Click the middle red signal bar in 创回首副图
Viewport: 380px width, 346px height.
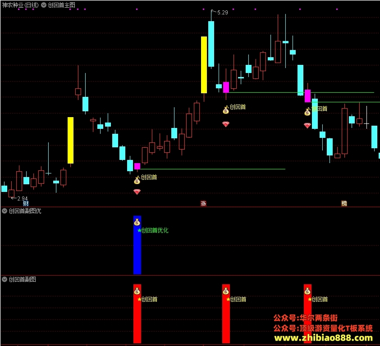(x=226, y=314)
